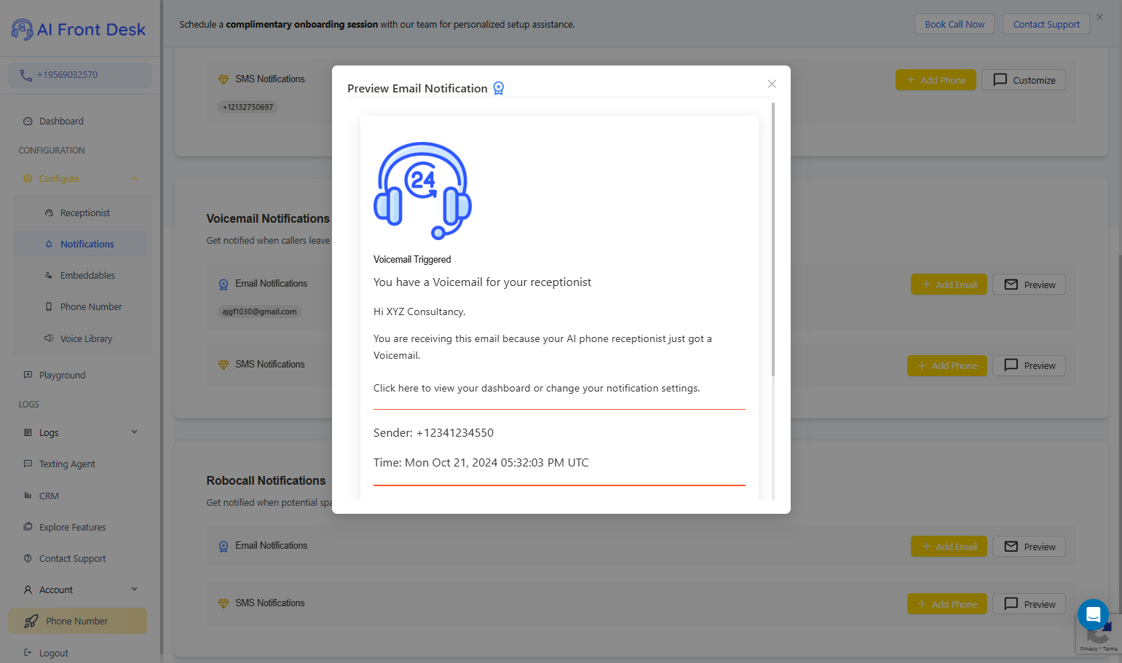Open Dashboard from sidebar

click(x=61, y=121)
